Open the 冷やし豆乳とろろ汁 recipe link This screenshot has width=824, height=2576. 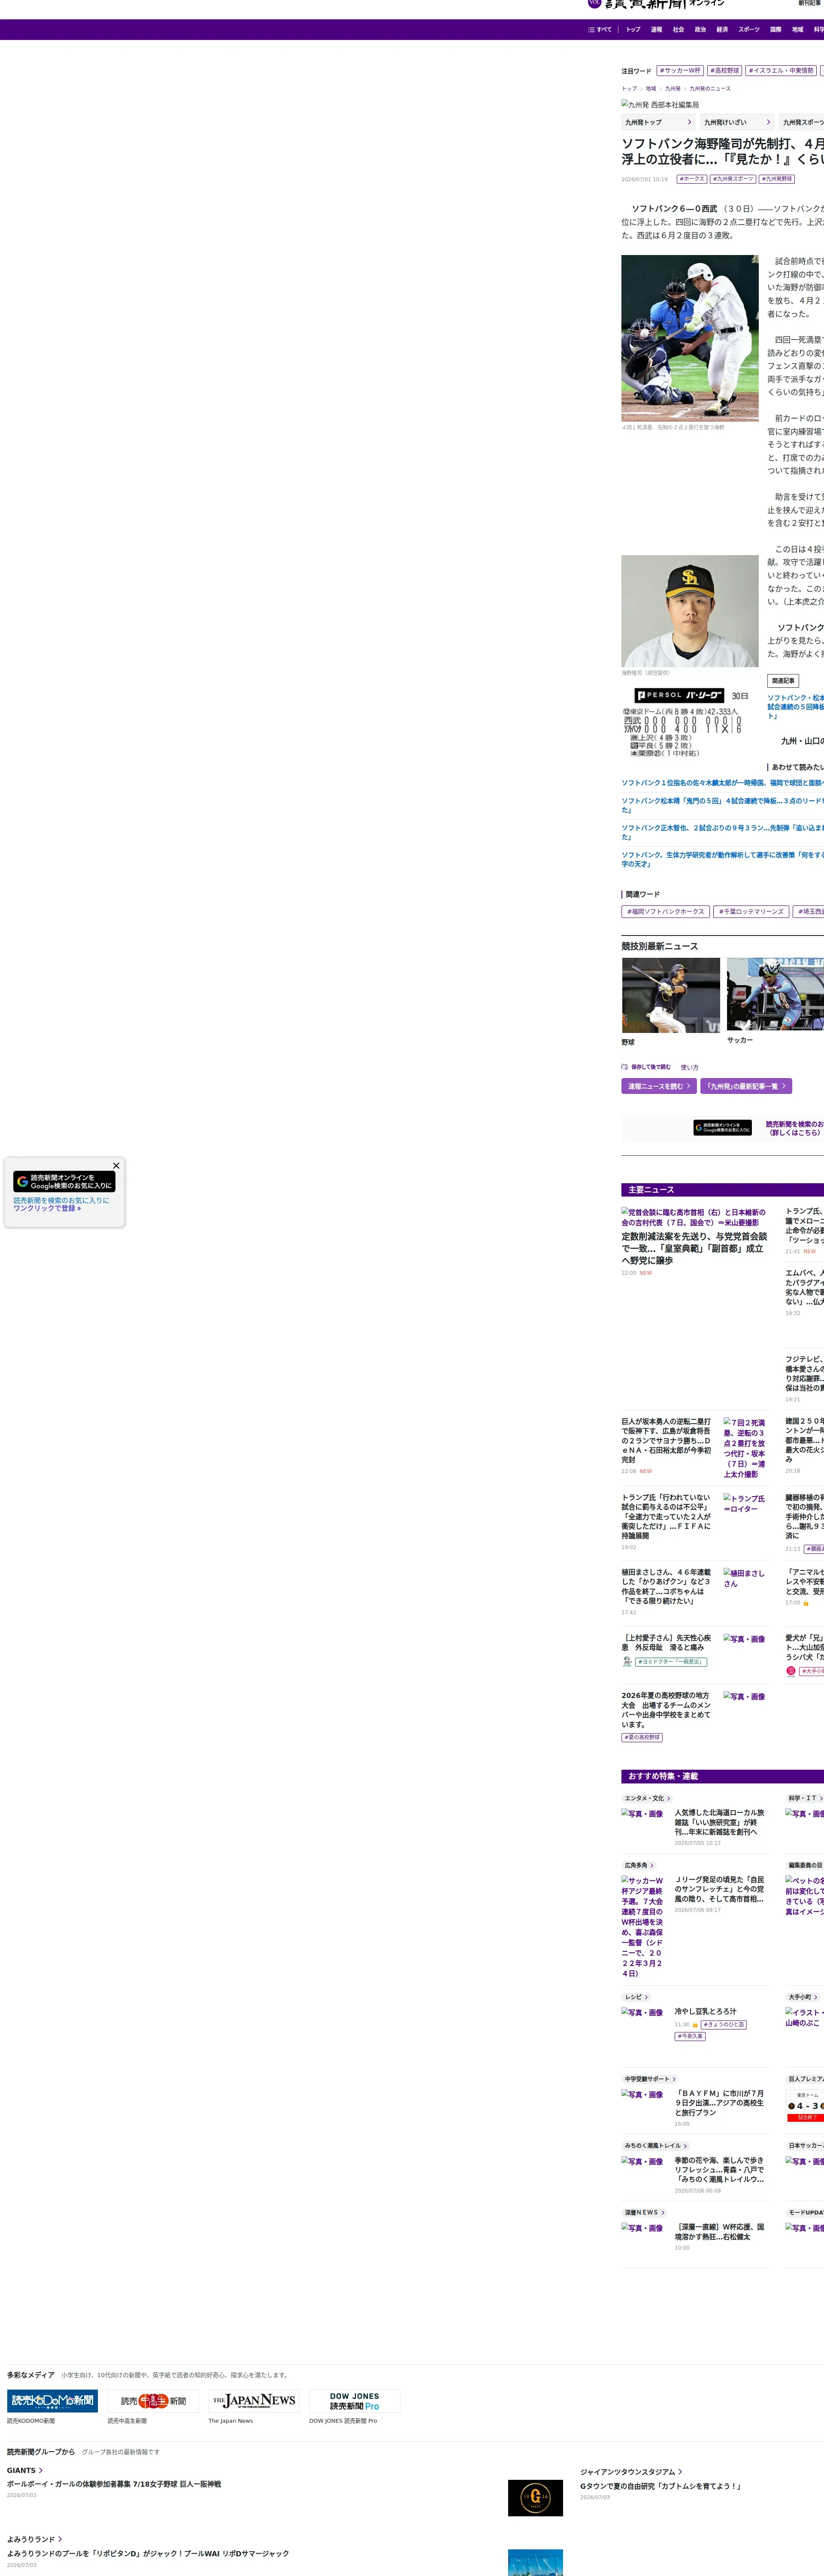[705, 2011]
